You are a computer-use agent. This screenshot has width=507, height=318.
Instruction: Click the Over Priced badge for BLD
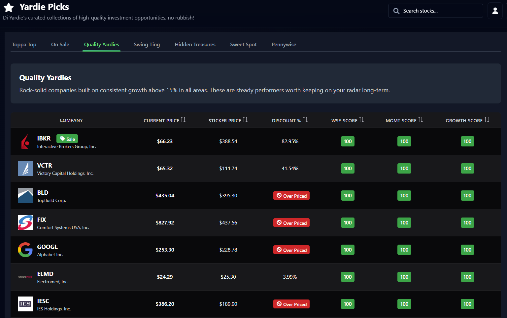(x=291, y=196)
